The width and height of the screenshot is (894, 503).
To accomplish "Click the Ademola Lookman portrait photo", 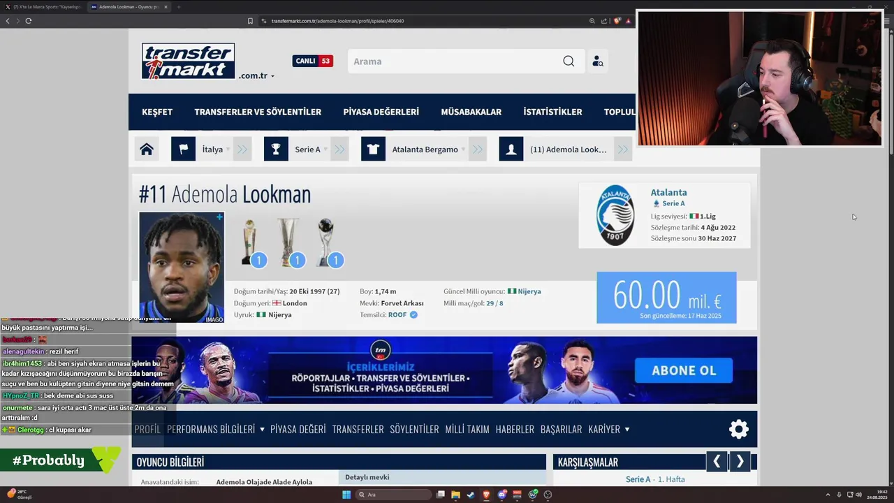I will [182, 267].
